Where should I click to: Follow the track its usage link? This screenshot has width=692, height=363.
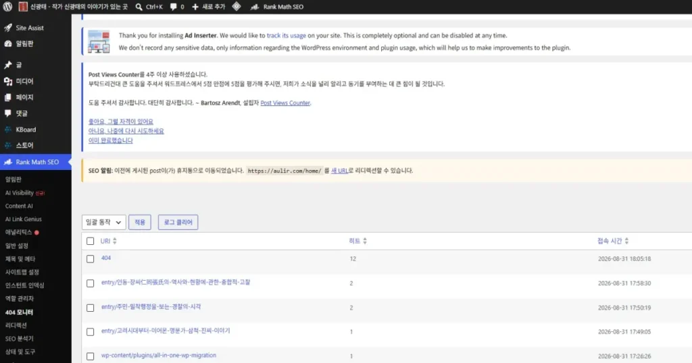click(x=286, y=36)
